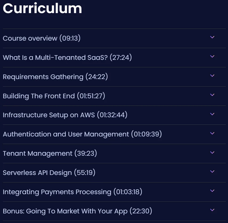Open Tenant Management (39:23) title text
Image resolution: width=228 pixels, height=223 pixels.
click(50, 154)
